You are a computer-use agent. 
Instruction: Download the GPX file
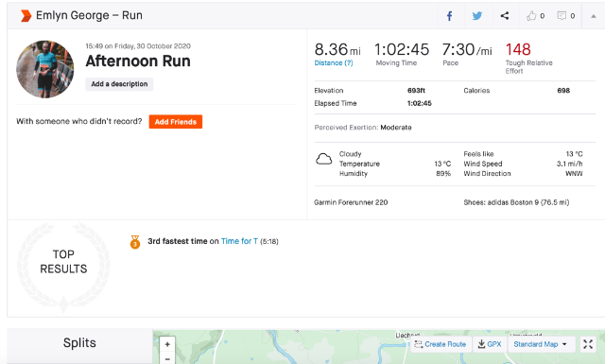click(490, 344)
